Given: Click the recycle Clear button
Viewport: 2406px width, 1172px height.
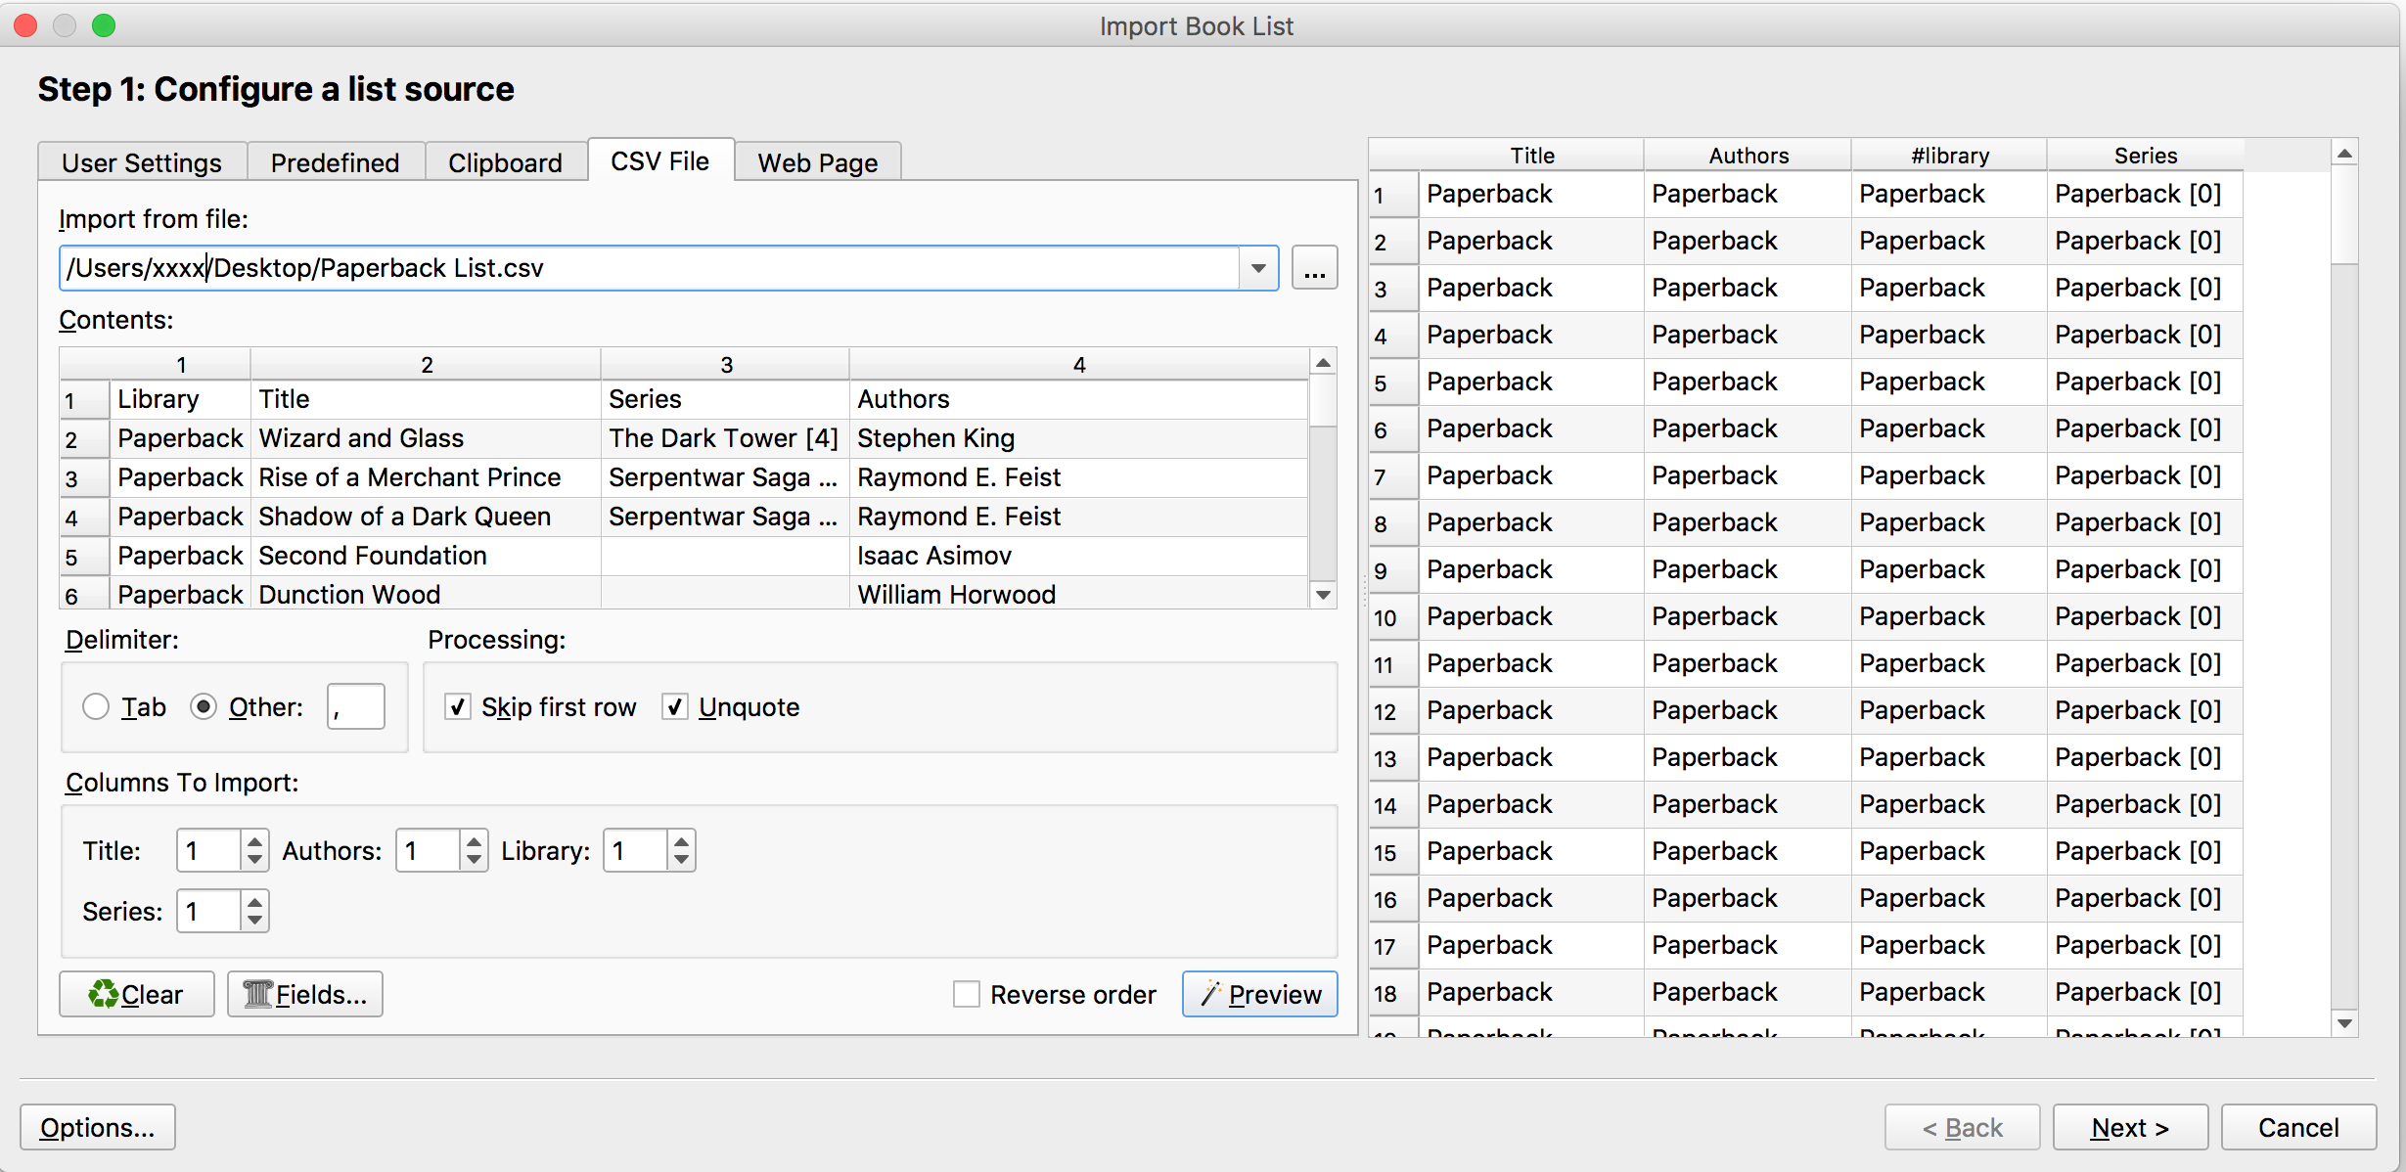Looking at the screenshot, I should pos(136,994).
